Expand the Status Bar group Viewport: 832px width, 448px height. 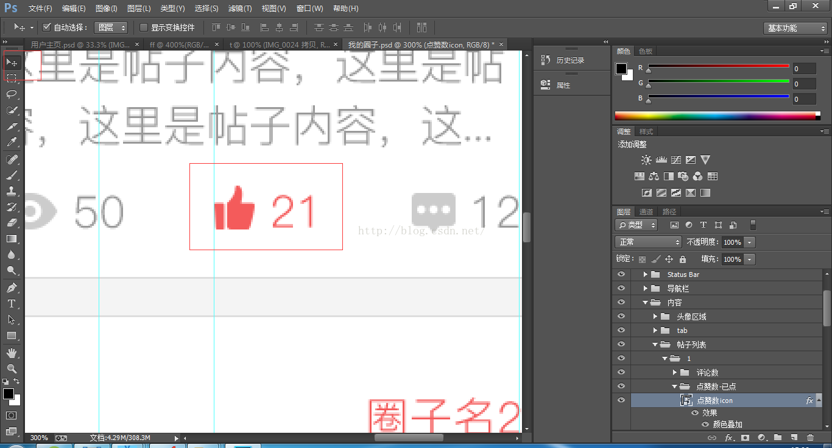(645, 275)
